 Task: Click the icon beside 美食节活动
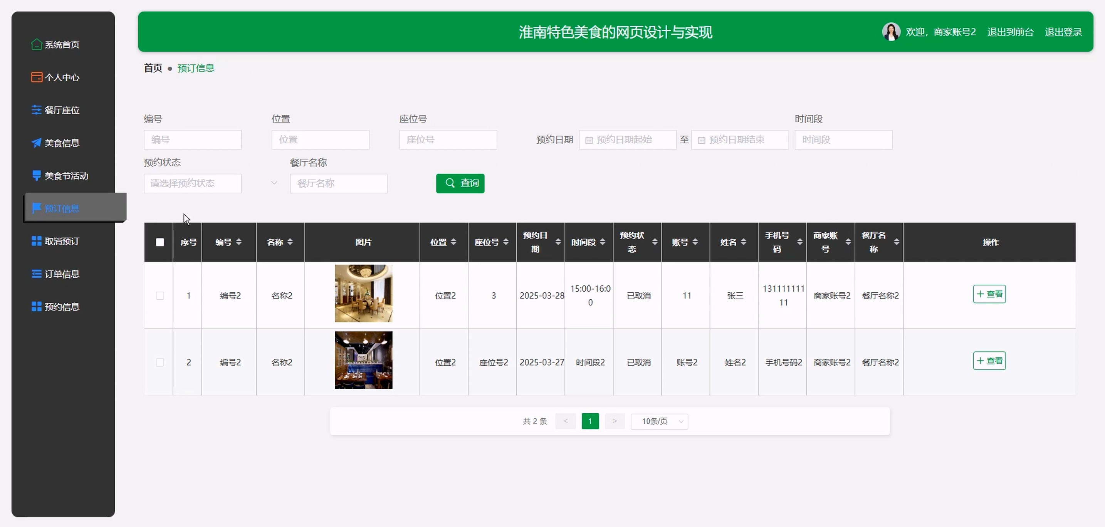pos(37,175)
